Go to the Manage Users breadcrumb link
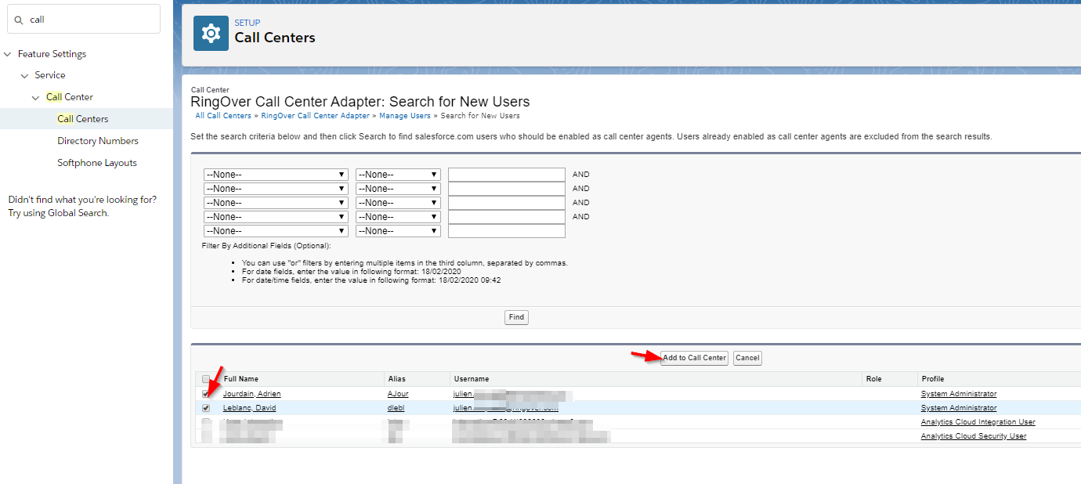This screenshot has height=484, width=1081. coord(405,116)
